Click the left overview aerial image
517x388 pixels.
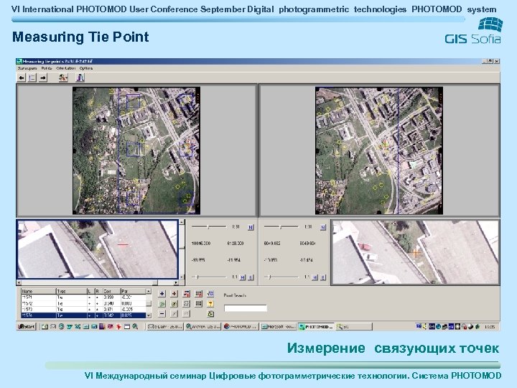click(x=136, y=151)
